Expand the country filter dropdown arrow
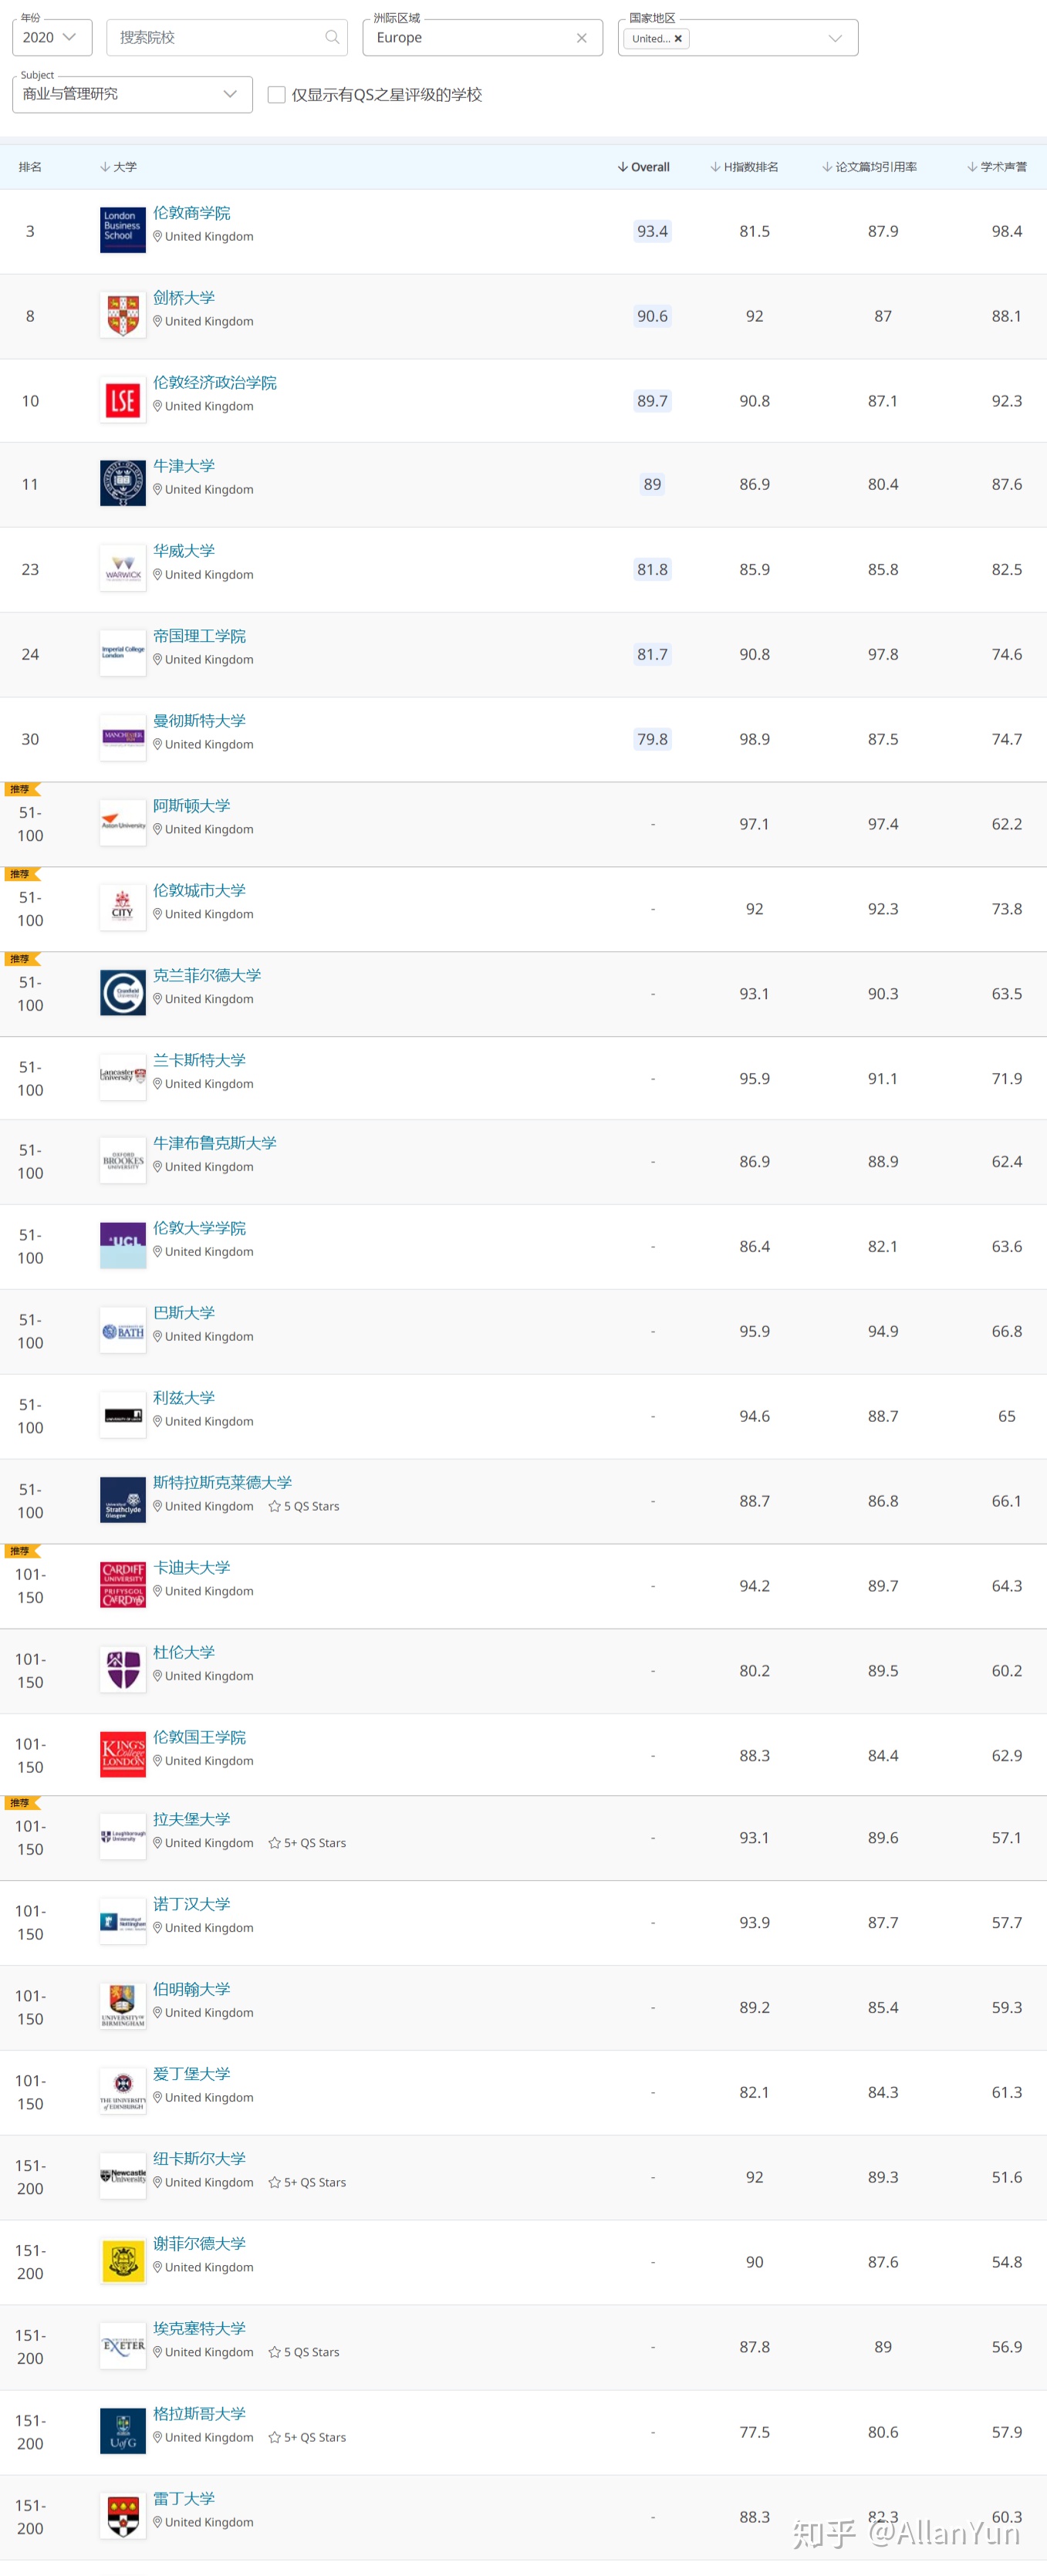This screenshot has width=1047, height=2576. (835, 38)
